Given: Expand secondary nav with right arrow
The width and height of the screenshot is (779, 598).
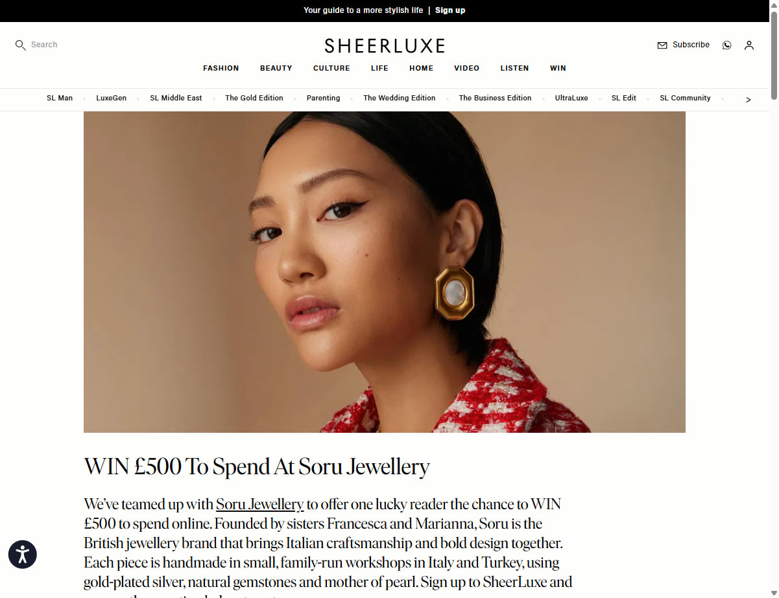Looking at the screenshot, I should (748, 100).
